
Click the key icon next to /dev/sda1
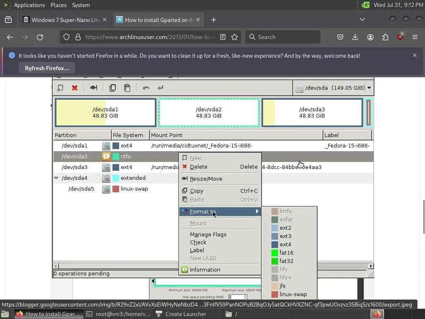click(x=106, y=146)
